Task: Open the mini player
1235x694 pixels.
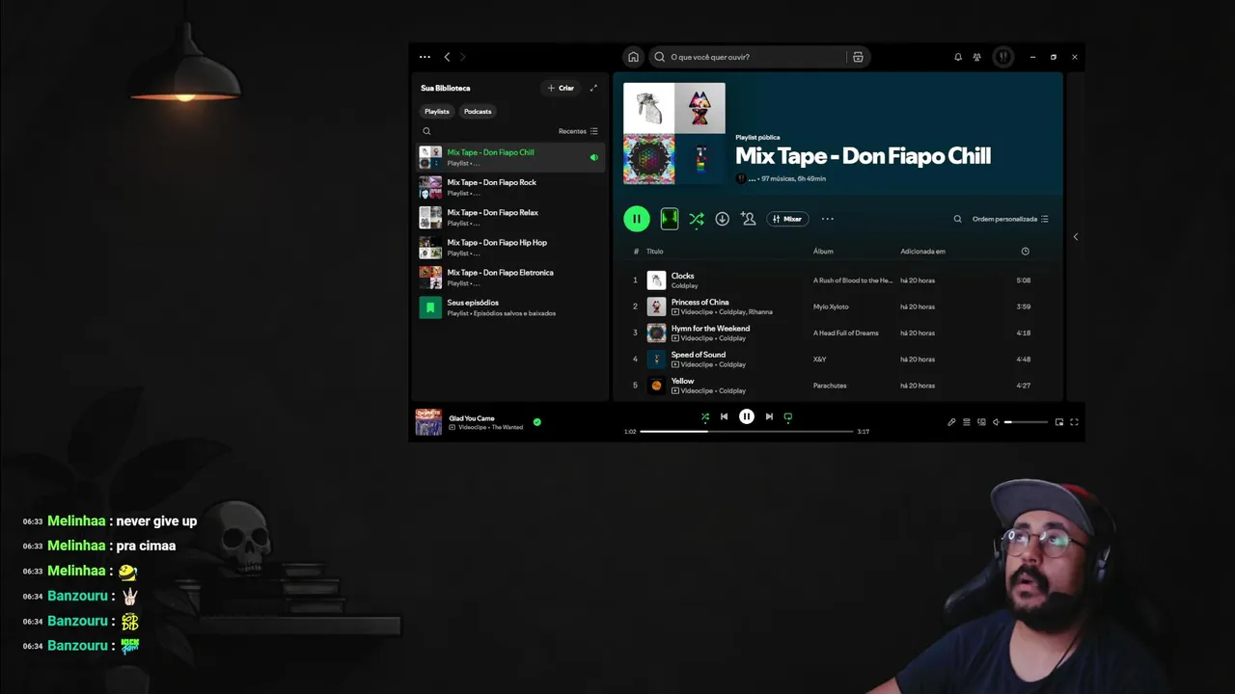Action: (1059, 422)
